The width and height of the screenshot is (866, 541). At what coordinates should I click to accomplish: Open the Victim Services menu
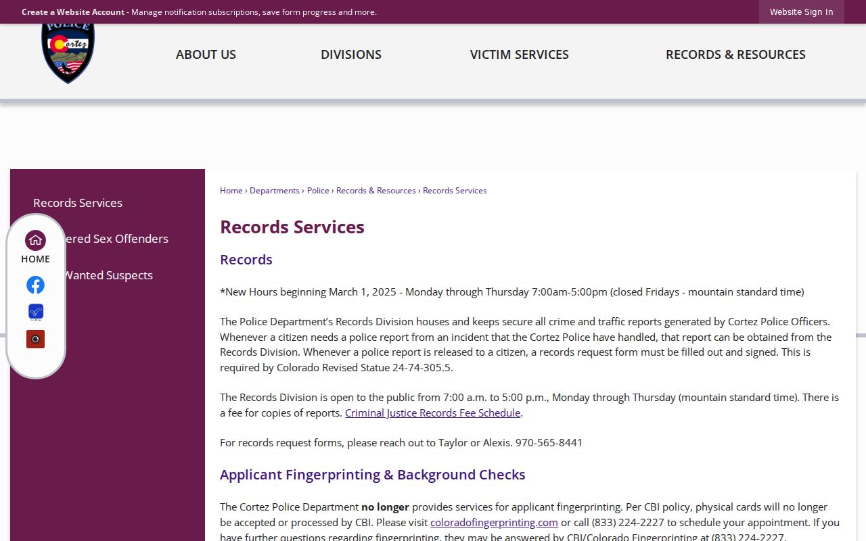pos(520,55)
